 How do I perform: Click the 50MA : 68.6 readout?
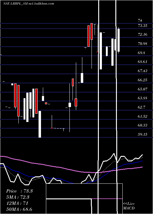[x=19, y=209]
